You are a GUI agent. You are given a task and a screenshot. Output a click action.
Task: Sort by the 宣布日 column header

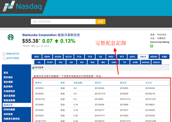point(98,83)
